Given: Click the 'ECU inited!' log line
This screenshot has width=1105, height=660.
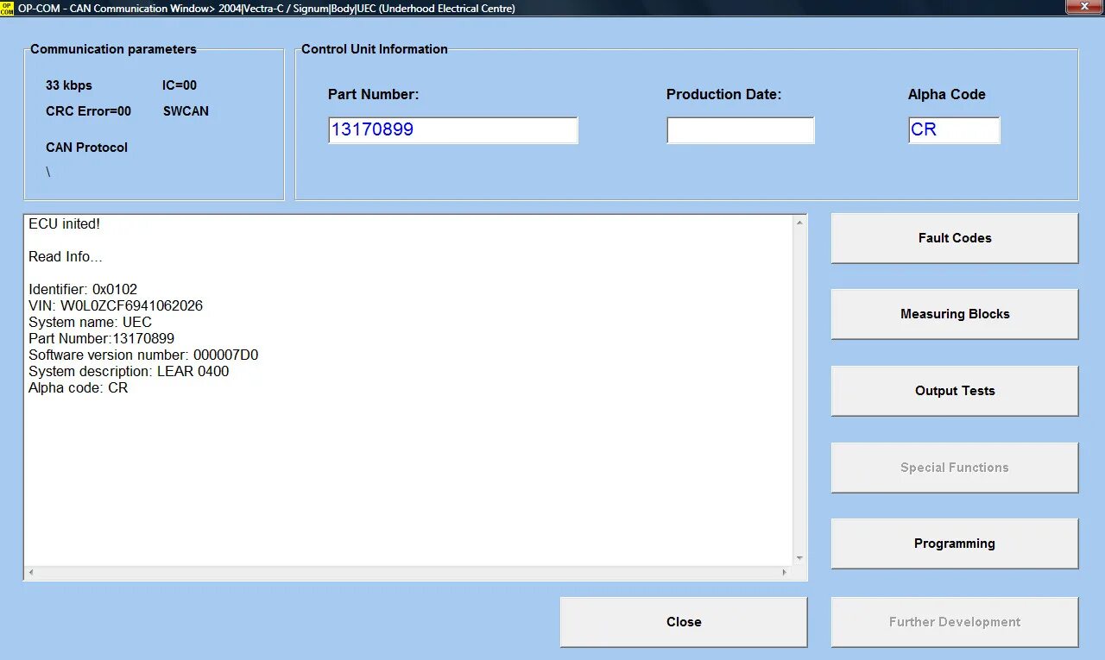Looking at the screenshot, I should (64, 224).
